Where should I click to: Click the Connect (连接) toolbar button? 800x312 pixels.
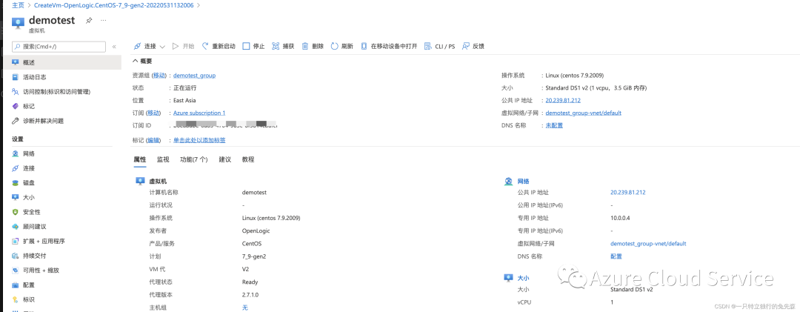click(145, 46)
